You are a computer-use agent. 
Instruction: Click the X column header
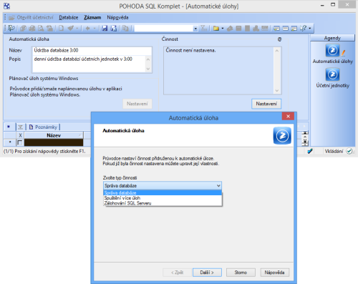20,135
